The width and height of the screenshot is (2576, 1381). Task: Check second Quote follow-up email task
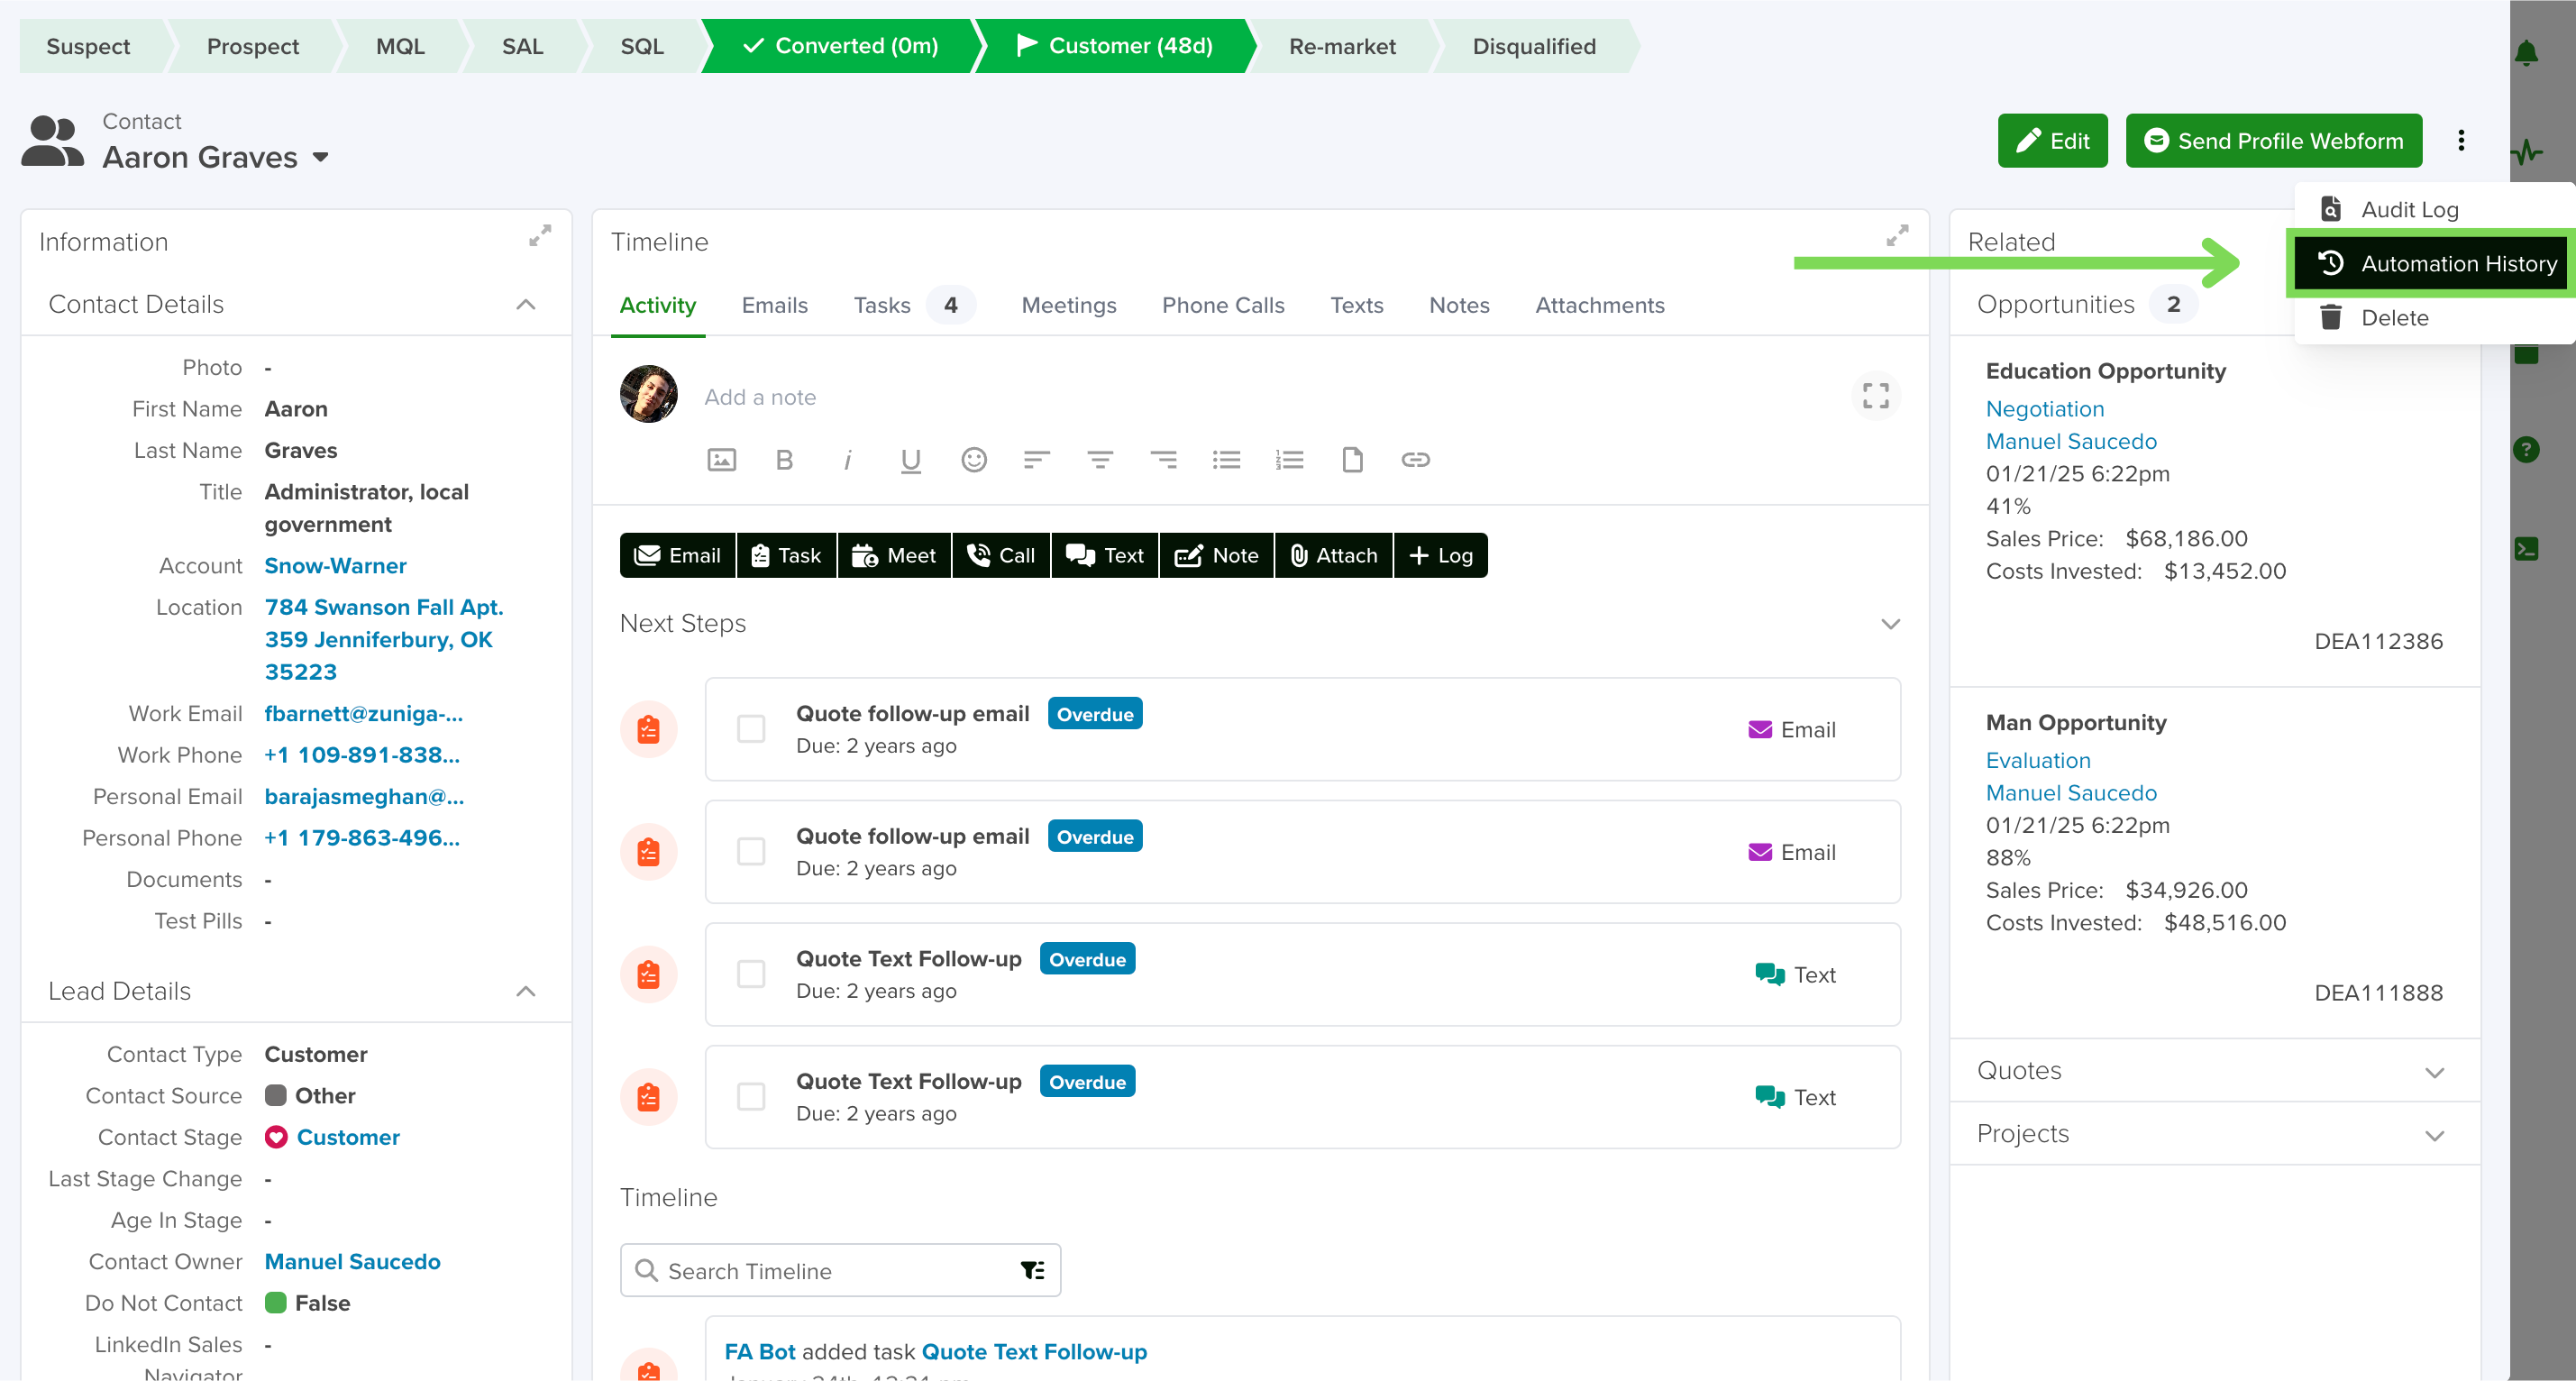point(751,852)
